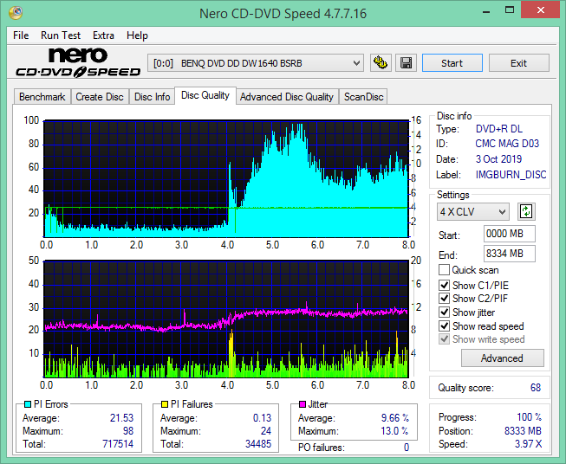
Task: Click the green refresh speed icon
Action: (x=526, y=211)
